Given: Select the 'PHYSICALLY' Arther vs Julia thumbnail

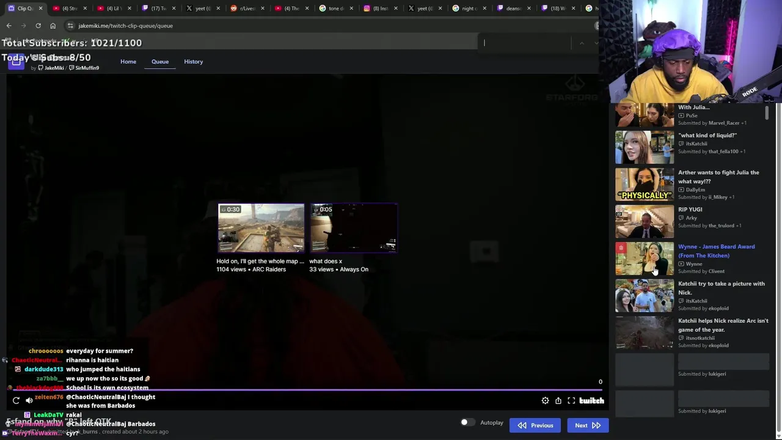Looking at the screenshot, I should (x=645, y=184).
